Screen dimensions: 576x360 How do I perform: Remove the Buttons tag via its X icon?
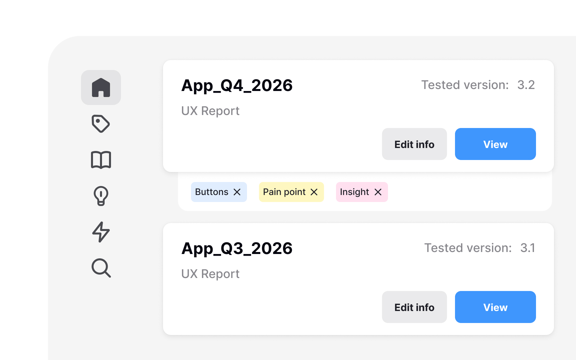click(237, 192)
